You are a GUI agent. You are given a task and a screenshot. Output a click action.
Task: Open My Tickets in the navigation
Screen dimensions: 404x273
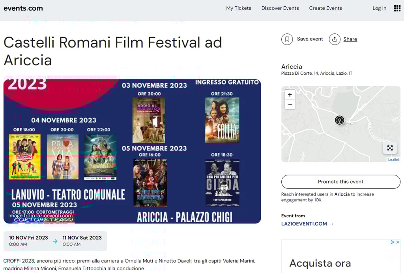click(x=239, y=8)
